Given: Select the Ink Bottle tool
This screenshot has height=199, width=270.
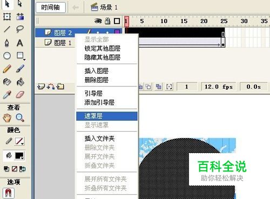Looking at the screenshot, I should tap(7, 82).
